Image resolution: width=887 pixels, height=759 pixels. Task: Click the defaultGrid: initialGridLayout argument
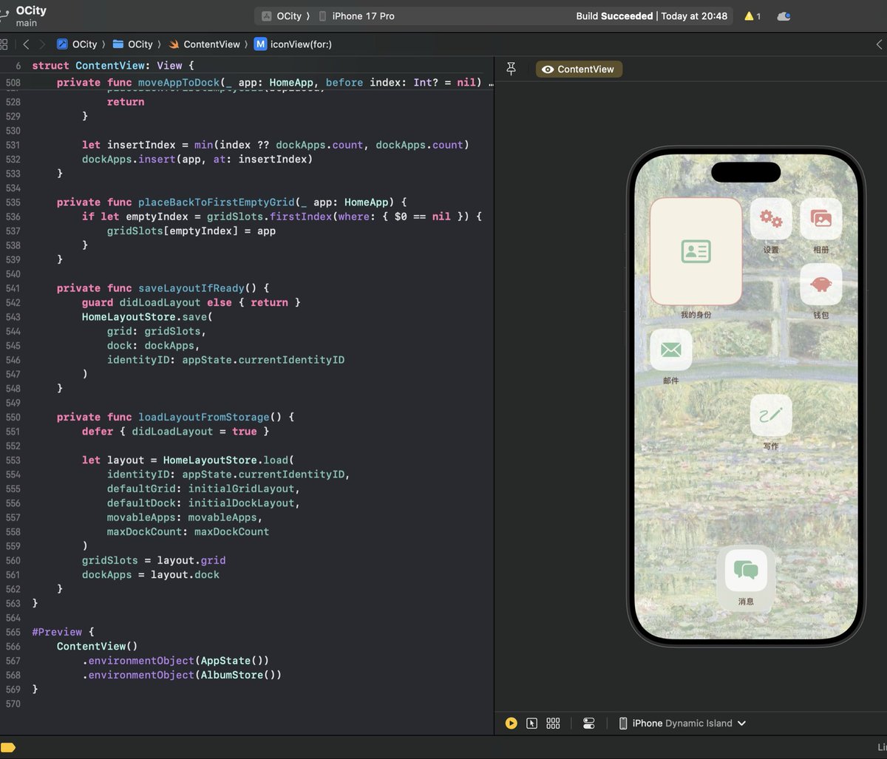(x=203, y=489)
